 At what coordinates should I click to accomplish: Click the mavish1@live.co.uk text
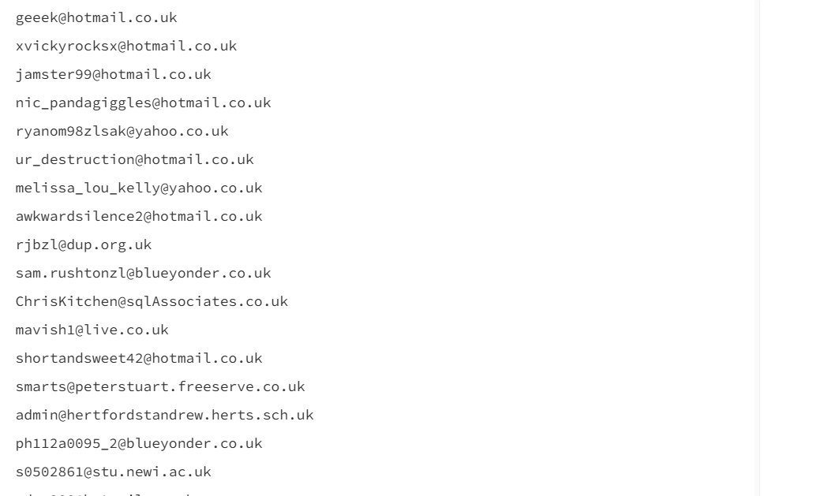tap(92, 330)
